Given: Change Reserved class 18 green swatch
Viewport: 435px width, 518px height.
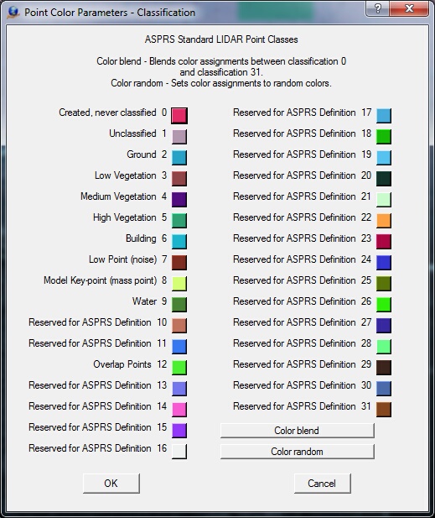Looking at the screenshot, I should coord(384,137).
